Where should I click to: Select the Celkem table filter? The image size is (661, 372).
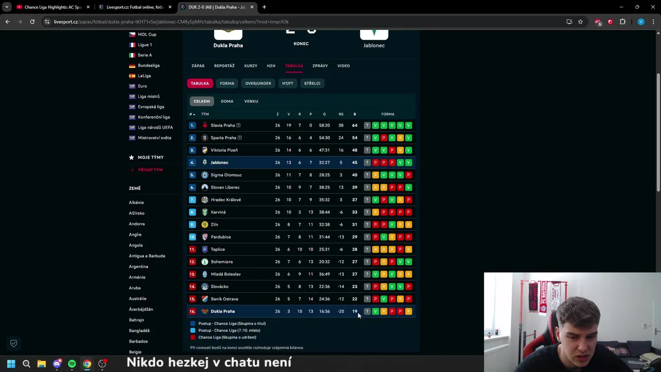201,101
